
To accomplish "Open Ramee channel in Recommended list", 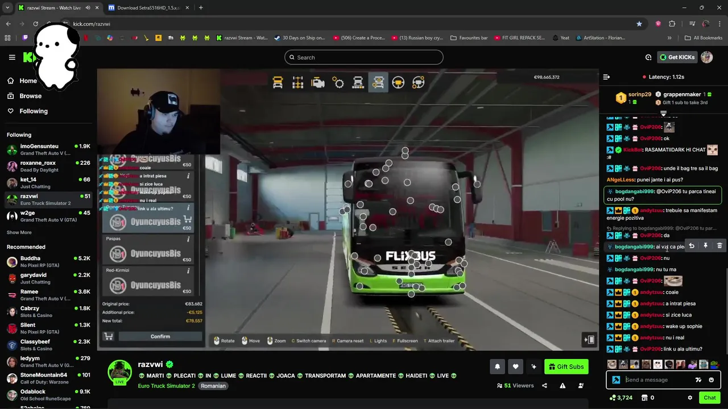I will click(x=48, y=295).
